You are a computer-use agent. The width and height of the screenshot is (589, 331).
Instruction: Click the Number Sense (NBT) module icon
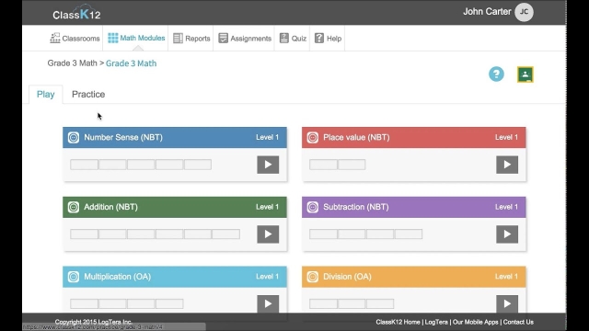coord(74,137)
